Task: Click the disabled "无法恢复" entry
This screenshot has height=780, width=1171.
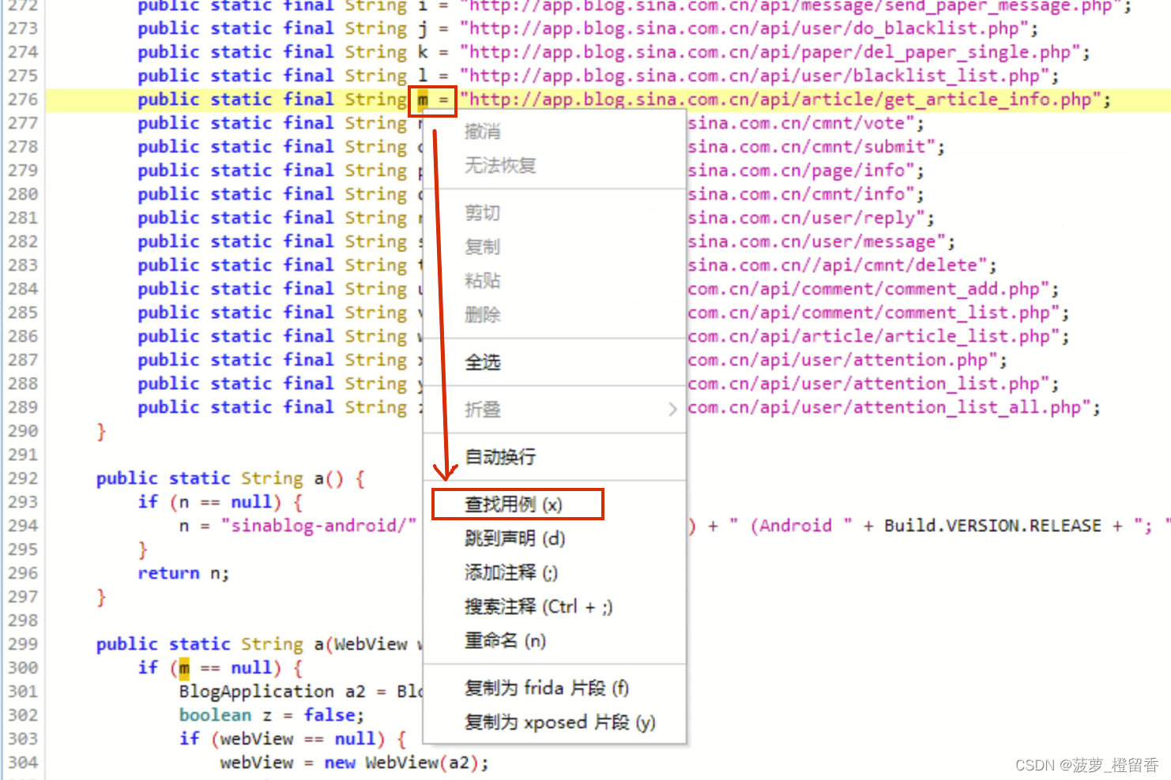Action: coord(499,166)
